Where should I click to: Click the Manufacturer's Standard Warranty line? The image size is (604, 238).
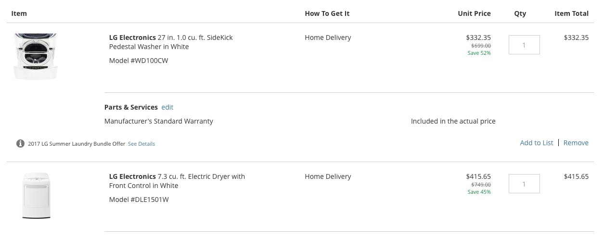[159, 121]
